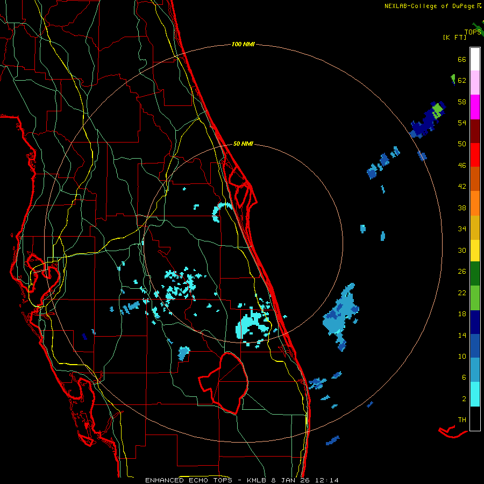The image size is (484, 484).
Task: Click the navy echo with green top offshore northeast
Action: [x=428, y=120]
